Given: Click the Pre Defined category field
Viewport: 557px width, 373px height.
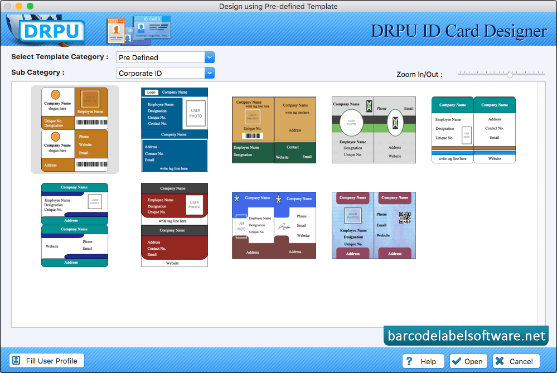Looking at the screenshot, I should coord(161,57).
